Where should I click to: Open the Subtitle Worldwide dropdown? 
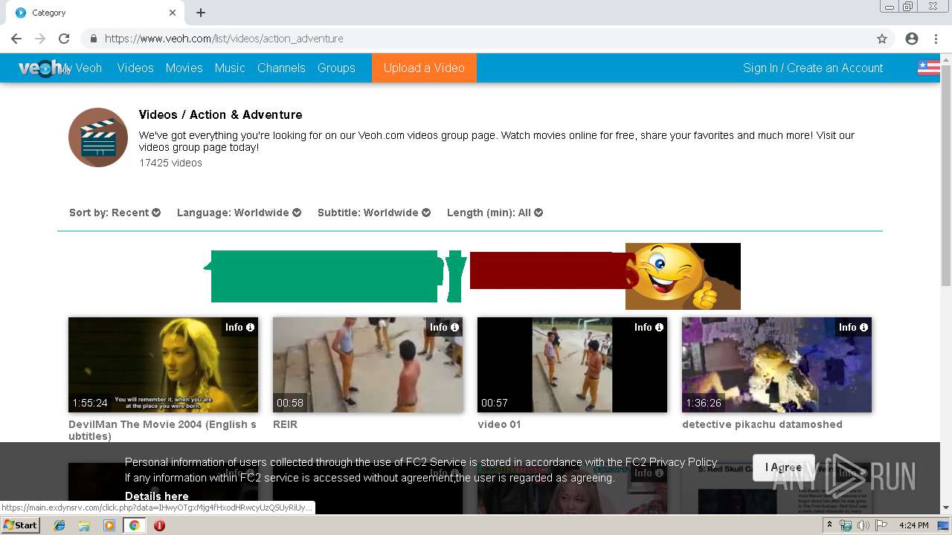(x=374, y=213)
